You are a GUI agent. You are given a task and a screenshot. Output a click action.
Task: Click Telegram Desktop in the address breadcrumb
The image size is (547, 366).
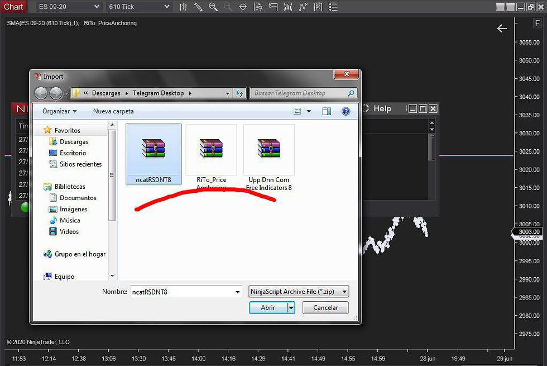pos(158,93)
